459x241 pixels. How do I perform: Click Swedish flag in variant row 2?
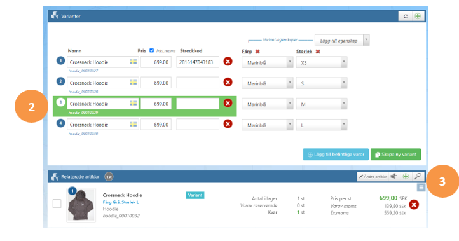(x=134, y=83)
